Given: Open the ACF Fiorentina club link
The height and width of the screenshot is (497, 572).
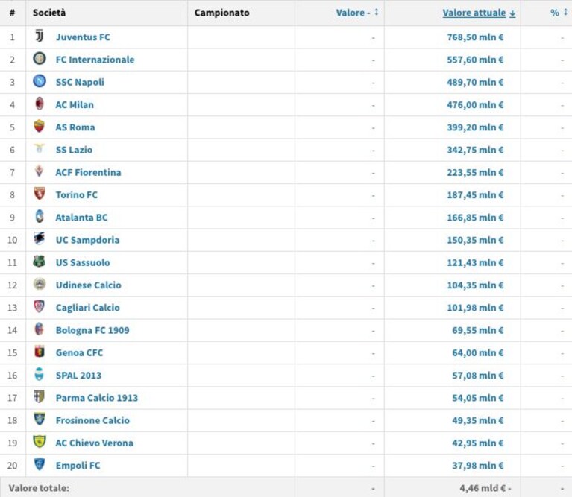Looking at the screenshot, I should pos(88,172).
